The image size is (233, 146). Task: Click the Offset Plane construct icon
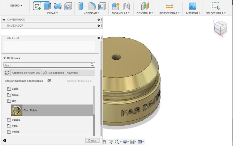(x=145, y=6)
